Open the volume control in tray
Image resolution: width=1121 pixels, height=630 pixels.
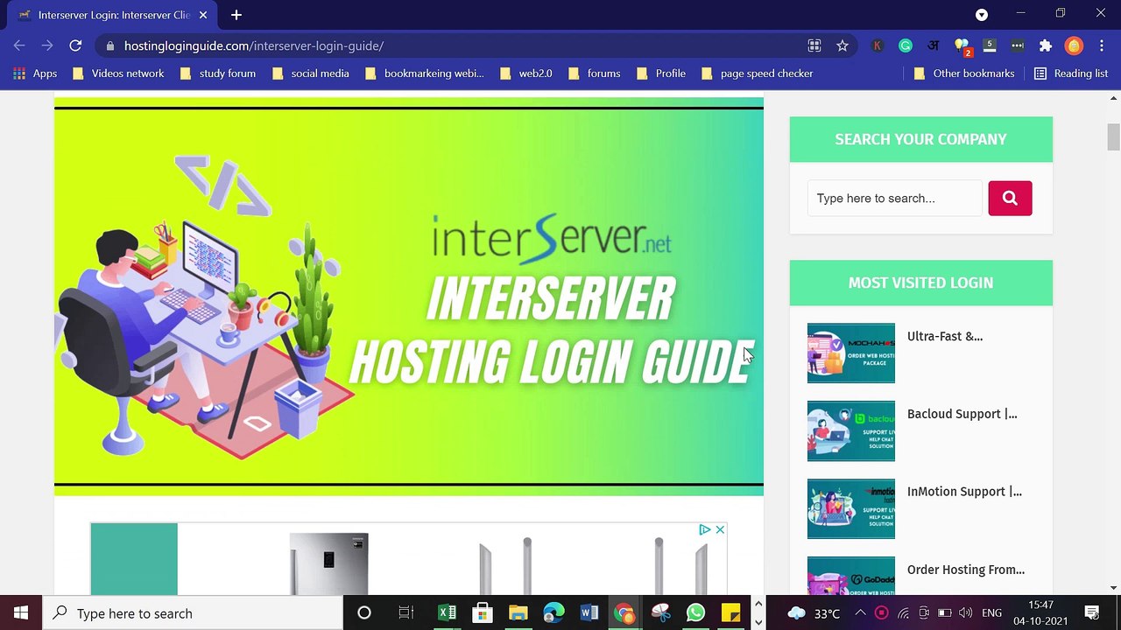965,612
